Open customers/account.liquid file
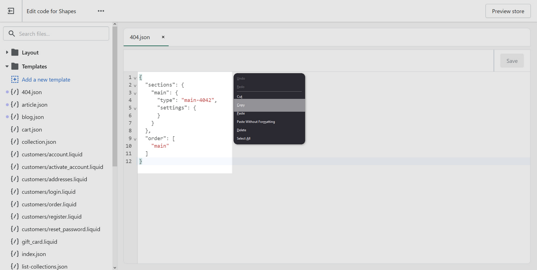Viewport: 537px width, 270px height. click(52, 154)
